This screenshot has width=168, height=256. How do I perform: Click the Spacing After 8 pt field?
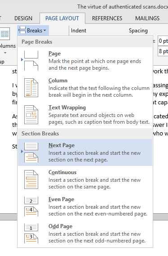(163, 51)
